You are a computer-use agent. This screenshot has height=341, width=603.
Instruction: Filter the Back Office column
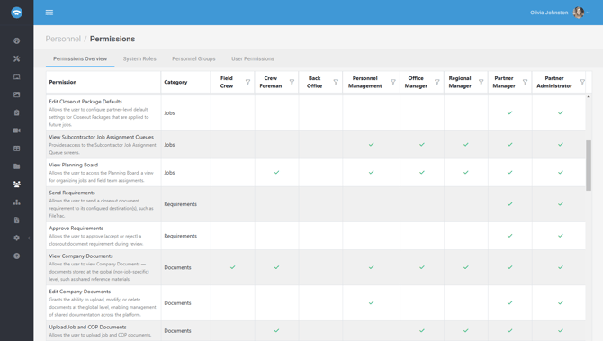336,82
